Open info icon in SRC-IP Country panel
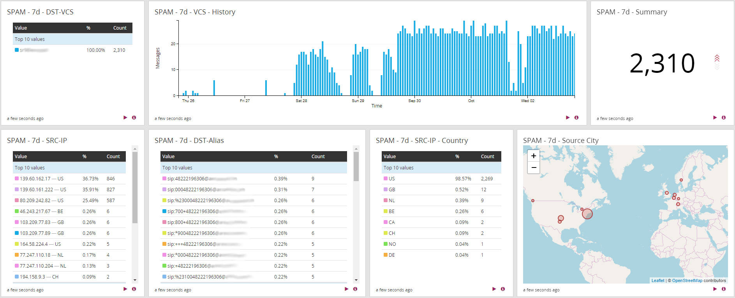 [x=503, y=289]
